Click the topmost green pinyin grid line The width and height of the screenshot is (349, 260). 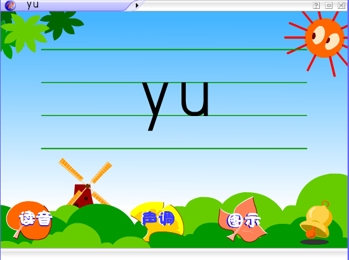174,49
